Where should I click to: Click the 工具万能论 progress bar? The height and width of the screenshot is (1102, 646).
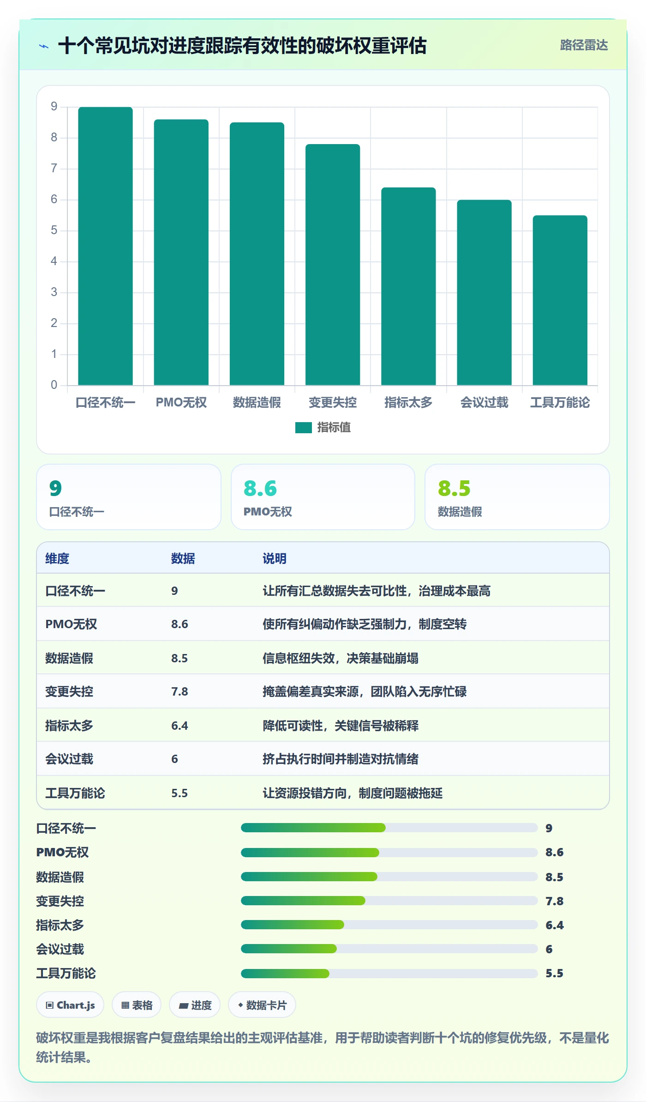[x=389, y=974]
